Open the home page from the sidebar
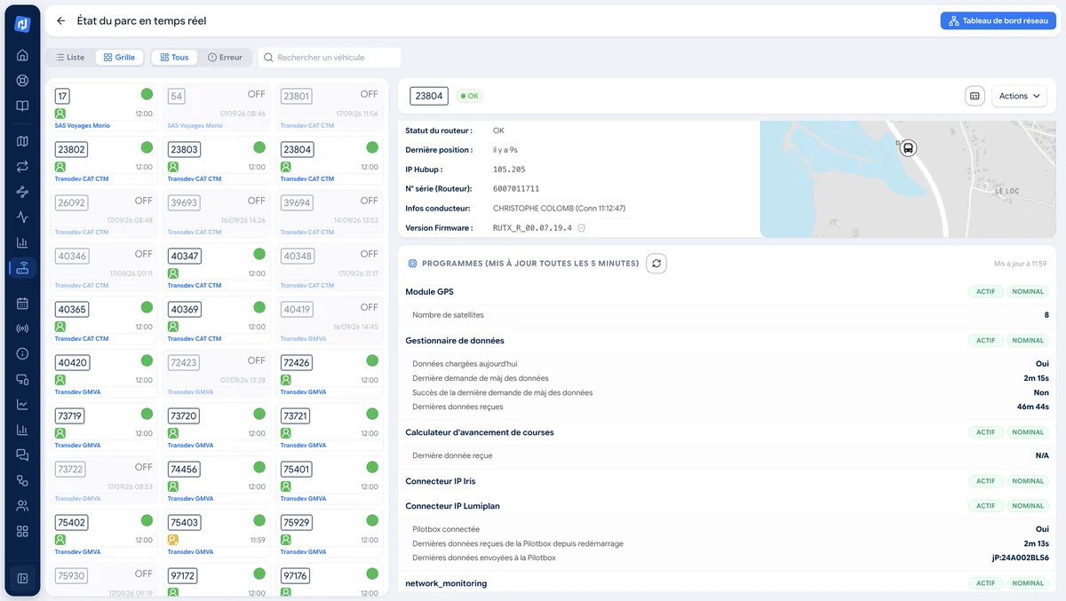 pyautogui.click(x=22, y=55)
